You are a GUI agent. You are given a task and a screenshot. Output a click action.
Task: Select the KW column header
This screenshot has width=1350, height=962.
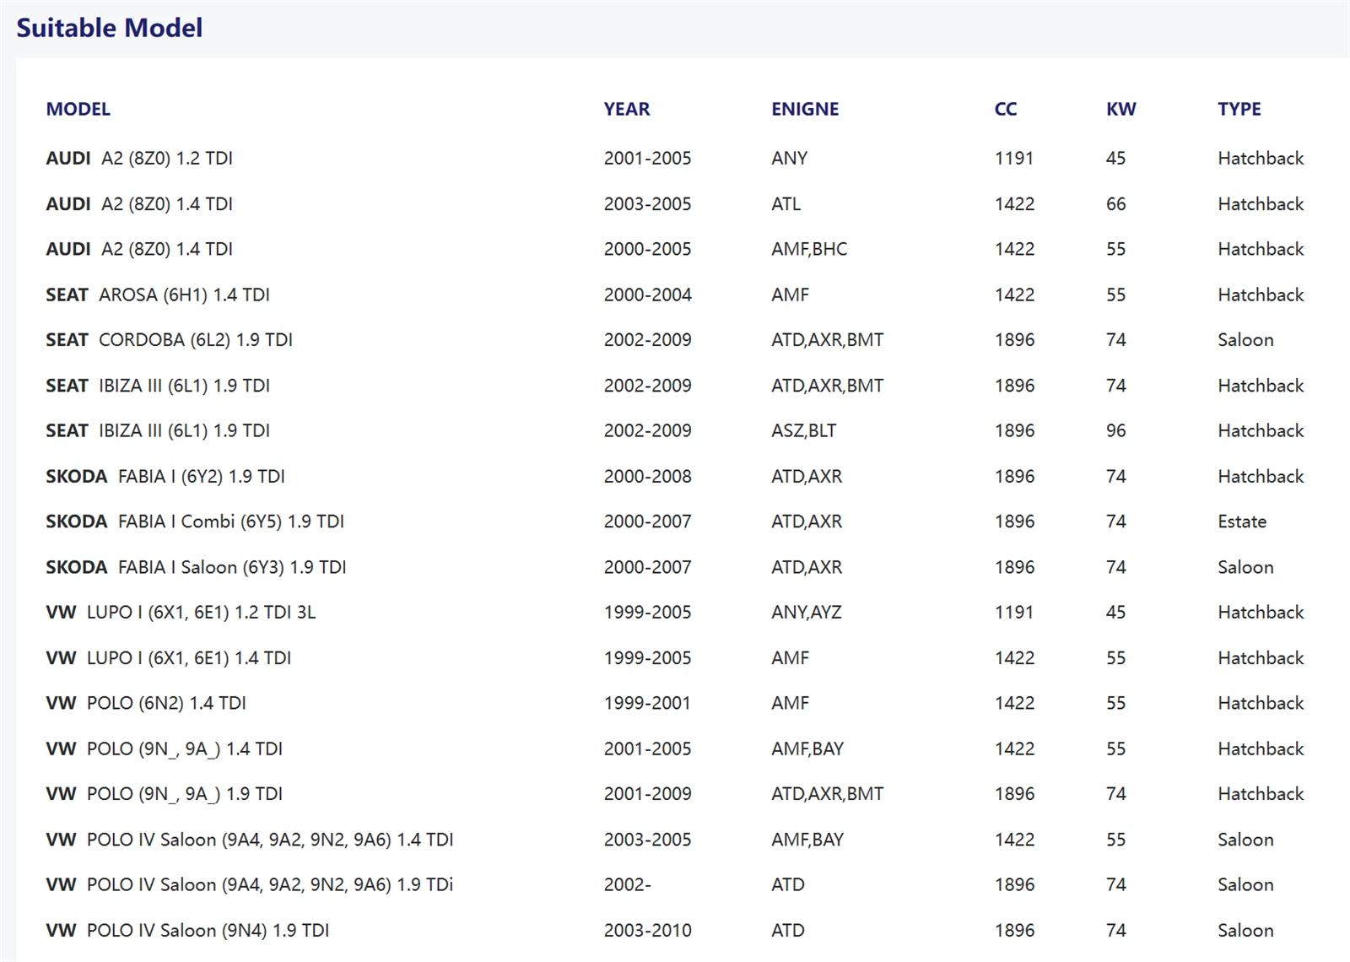(x=1121, y=109)
